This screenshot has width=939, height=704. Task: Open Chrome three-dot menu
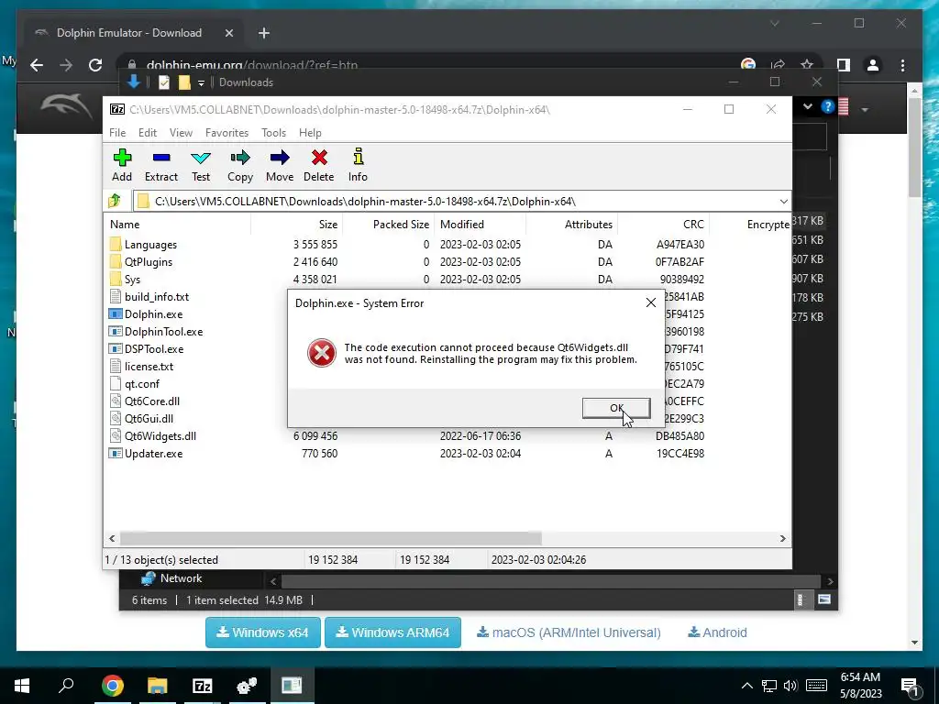tap(902, 65)
